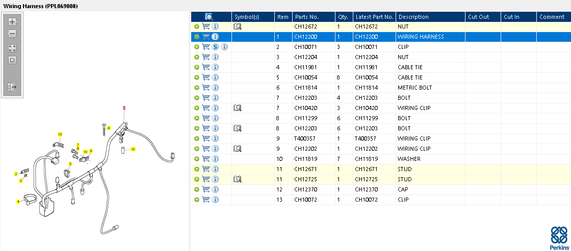The image size is (571, 251).
Task: Click green gear icon for METRIC BOLT row
Action: 197,88
